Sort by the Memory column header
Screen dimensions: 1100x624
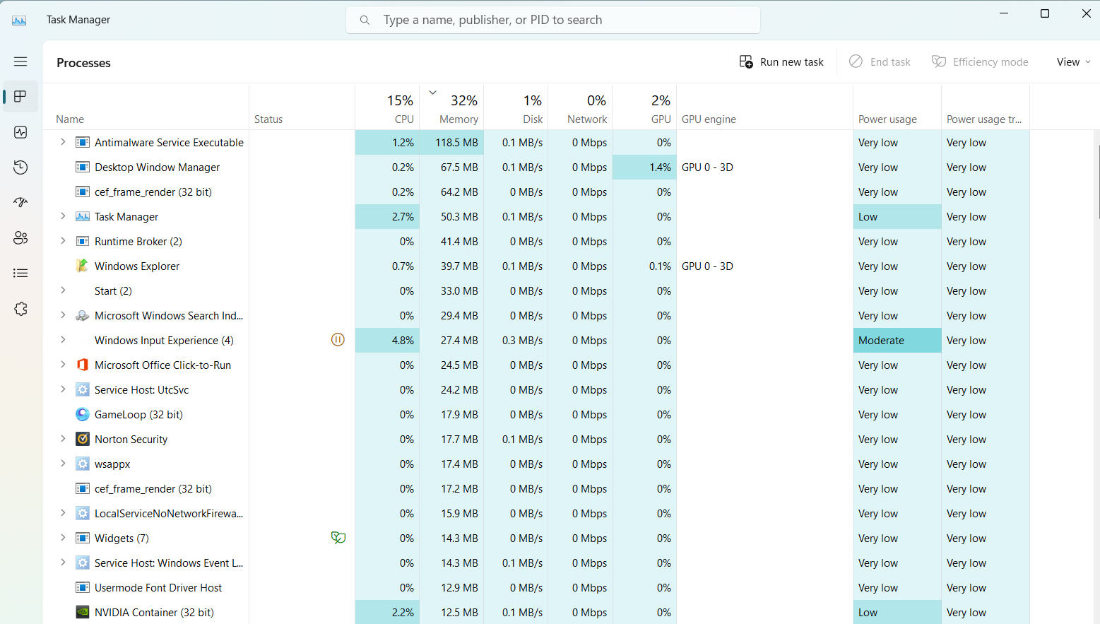point(451,107)
